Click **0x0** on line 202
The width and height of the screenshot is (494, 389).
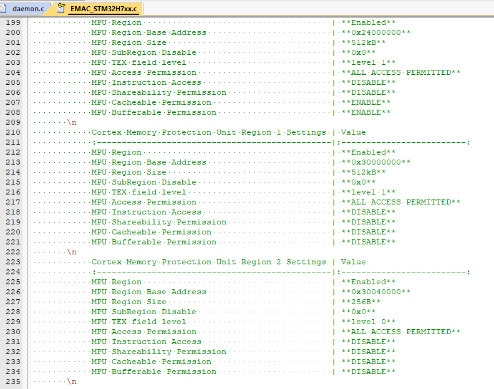(359, 52)
